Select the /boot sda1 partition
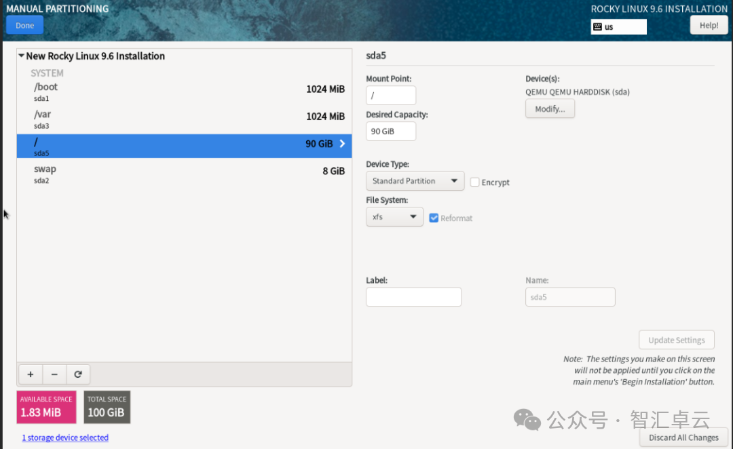Screen dimensions: 733x449 (183, 92)
